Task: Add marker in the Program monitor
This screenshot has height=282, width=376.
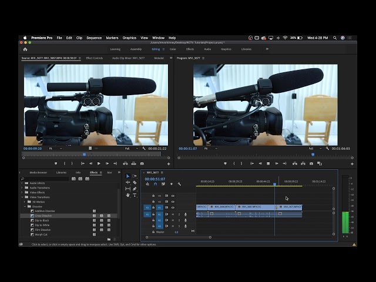Action: point(225,163)
